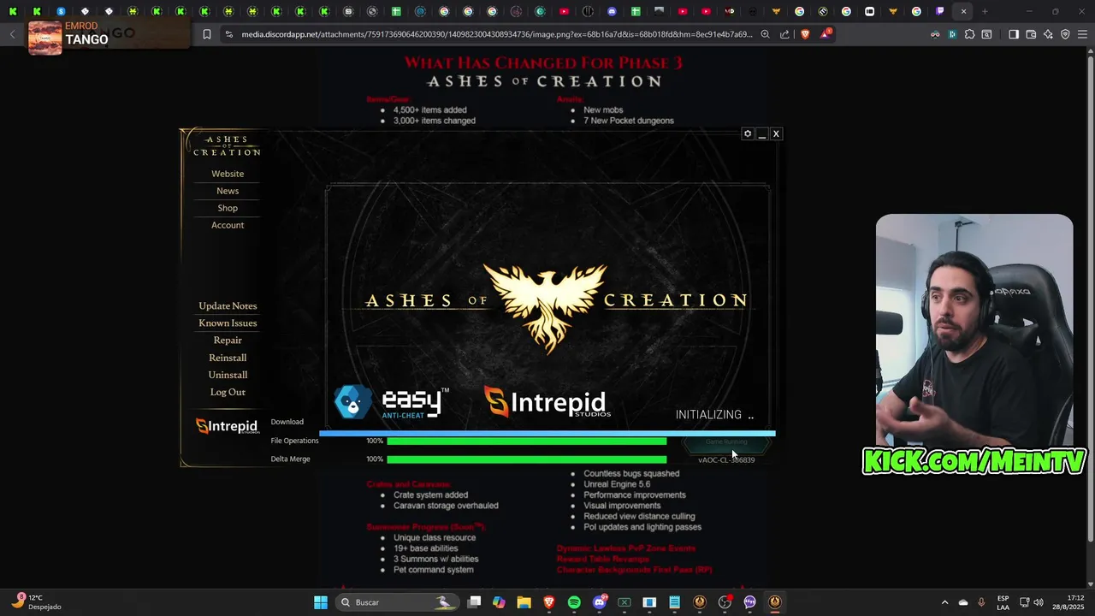Select Reinstall in the launcher menu
Screen dimensions: 1095x616
pos(228,358)
